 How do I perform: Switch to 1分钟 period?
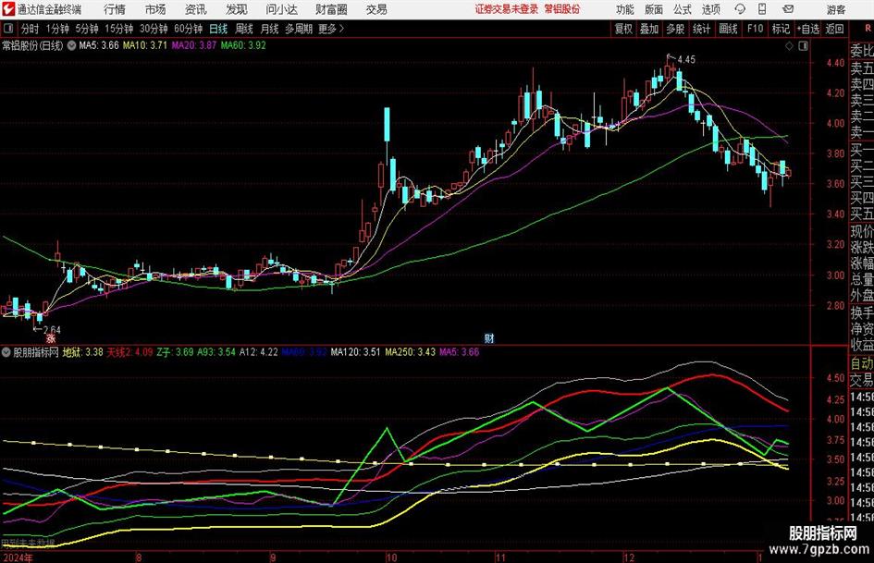(x=56, y=29)
